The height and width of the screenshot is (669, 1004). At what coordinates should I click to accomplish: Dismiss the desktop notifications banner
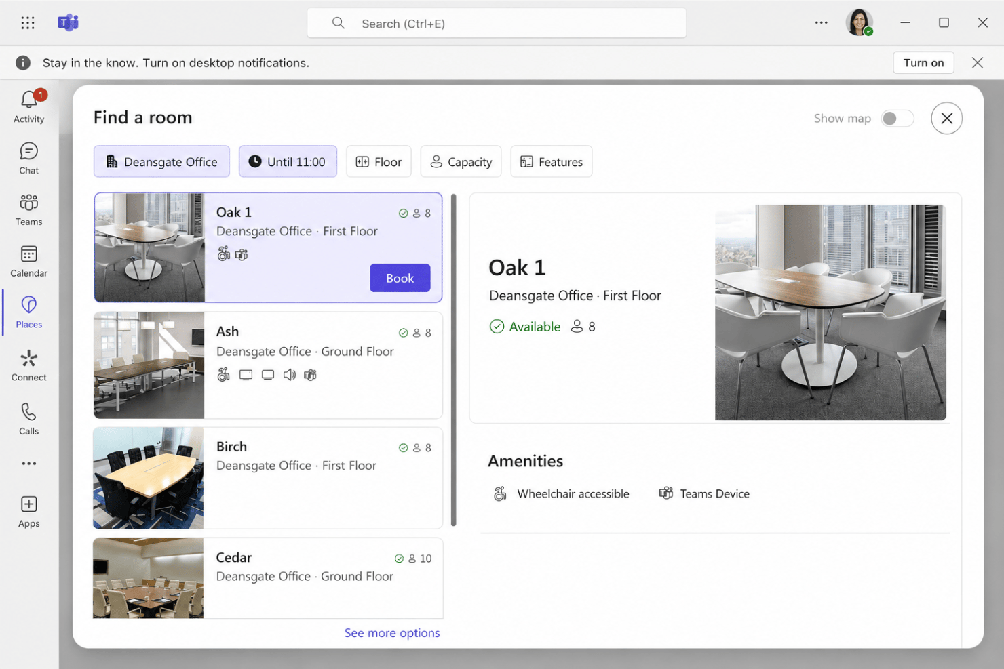[x=977, y=62]
